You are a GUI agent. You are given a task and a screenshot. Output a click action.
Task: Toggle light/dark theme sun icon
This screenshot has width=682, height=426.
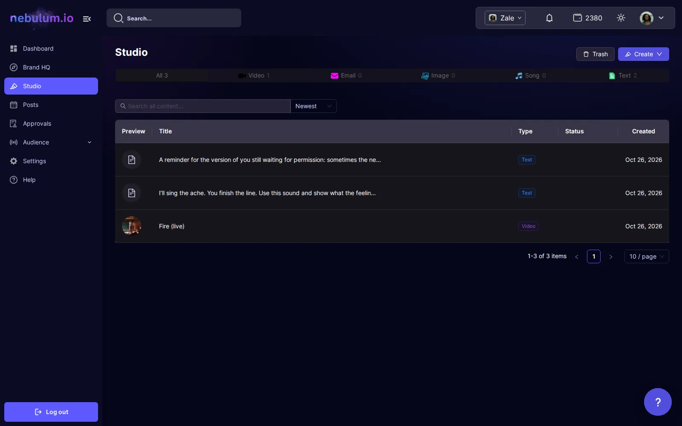pyautogui.click(x=621, y=18)
